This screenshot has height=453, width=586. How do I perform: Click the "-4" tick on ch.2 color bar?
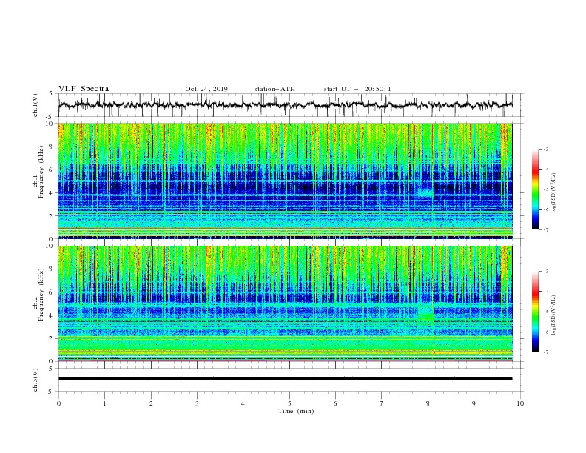[x=545, y=292]
